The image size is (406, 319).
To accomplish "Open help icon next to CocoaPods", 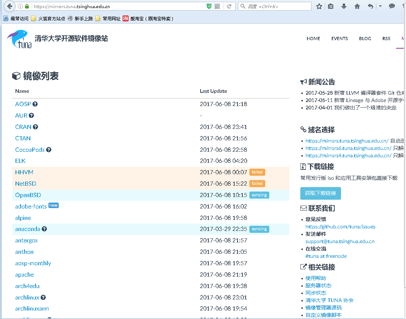I will 49,150.
